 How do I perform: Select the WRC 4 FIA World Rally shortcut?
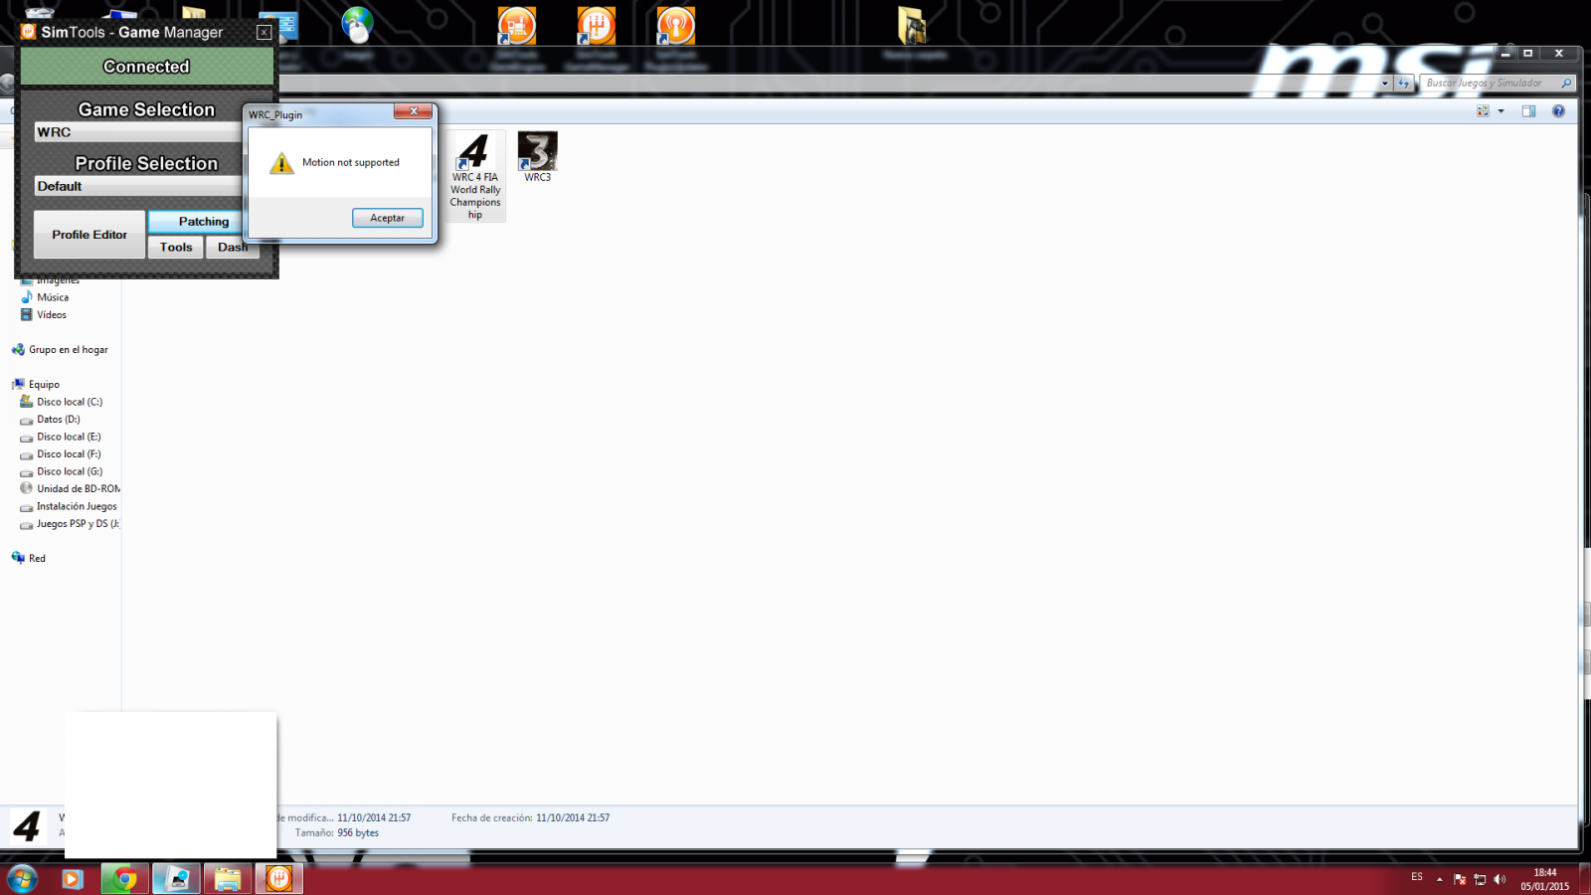(x=475, y=176)
